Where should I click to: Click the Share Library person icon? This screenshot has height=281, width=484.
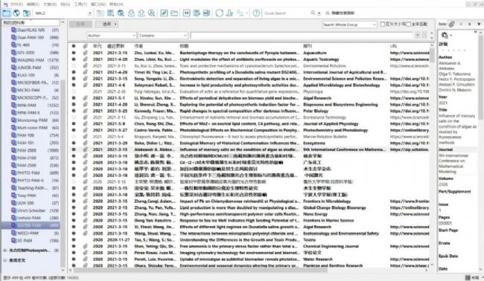click(x=229, y=13)
